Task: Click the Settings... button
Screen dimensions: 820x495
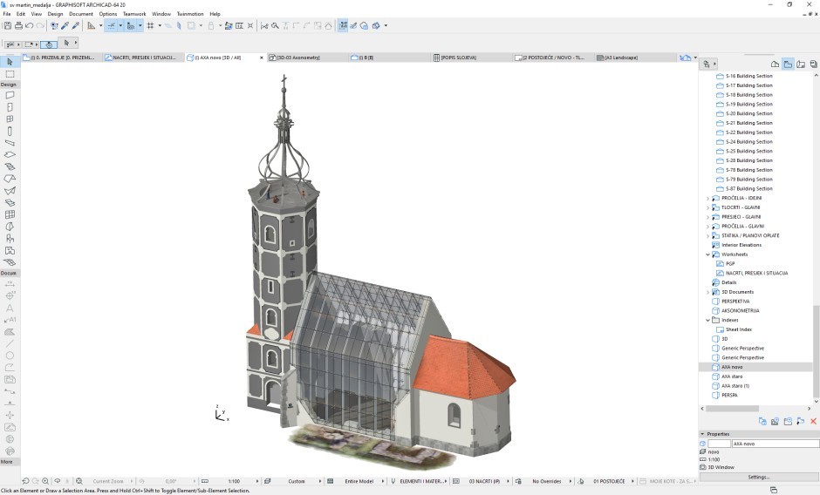Action: coord(758,477)
